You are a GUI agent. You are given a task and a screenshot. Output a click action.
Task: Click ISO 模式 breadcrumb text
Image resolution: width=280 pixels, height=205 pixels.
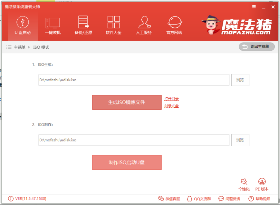point(41,47)
